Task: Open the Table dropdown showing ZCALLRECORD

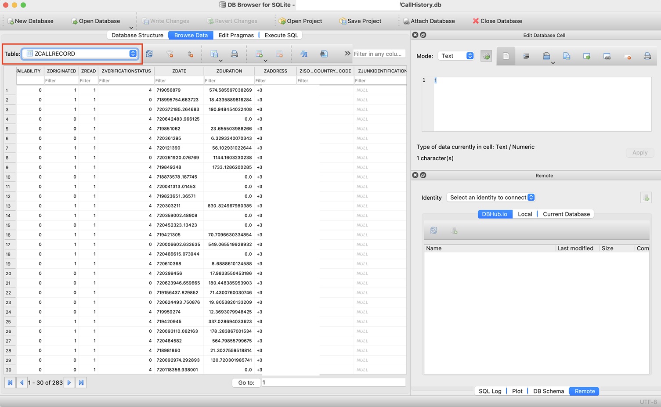Action: 80,54
